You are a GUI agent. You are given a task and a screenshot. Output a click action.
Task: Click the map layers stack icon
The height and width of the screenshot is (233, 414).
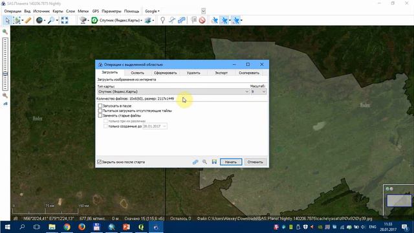pyautogui.click(x=148, y=20)
